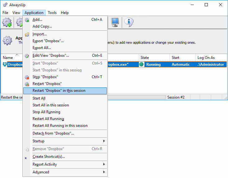Image resolution: width=228 pixels, height=178 pixels.
Task: Click the Create Shortcut icon in menu
Action: (26, 158)
